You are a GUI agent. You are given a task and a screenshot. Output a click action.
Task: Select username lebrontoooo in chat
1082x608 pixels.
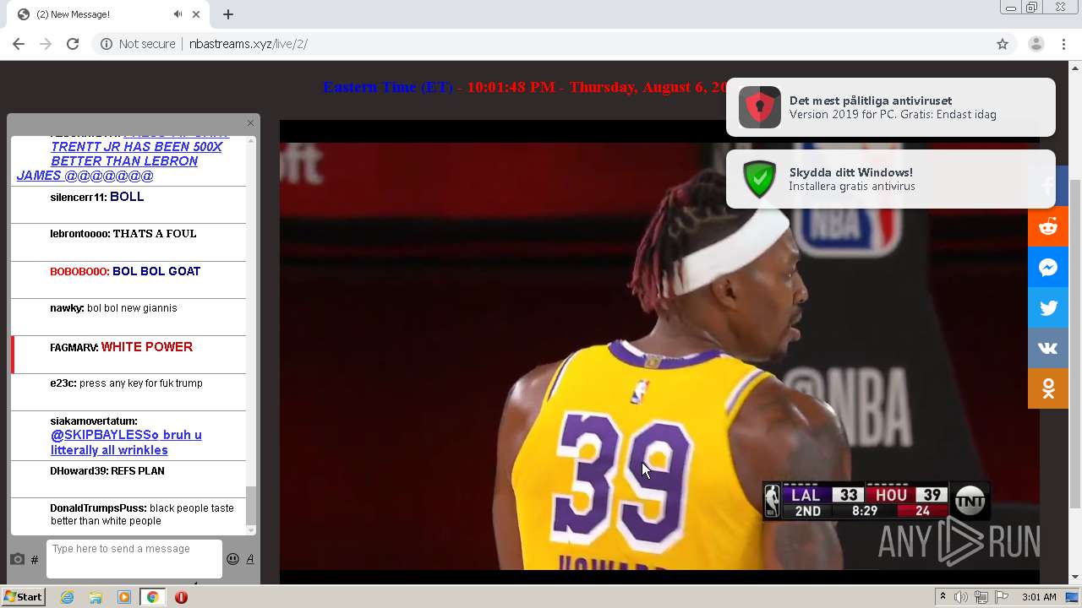80,234
